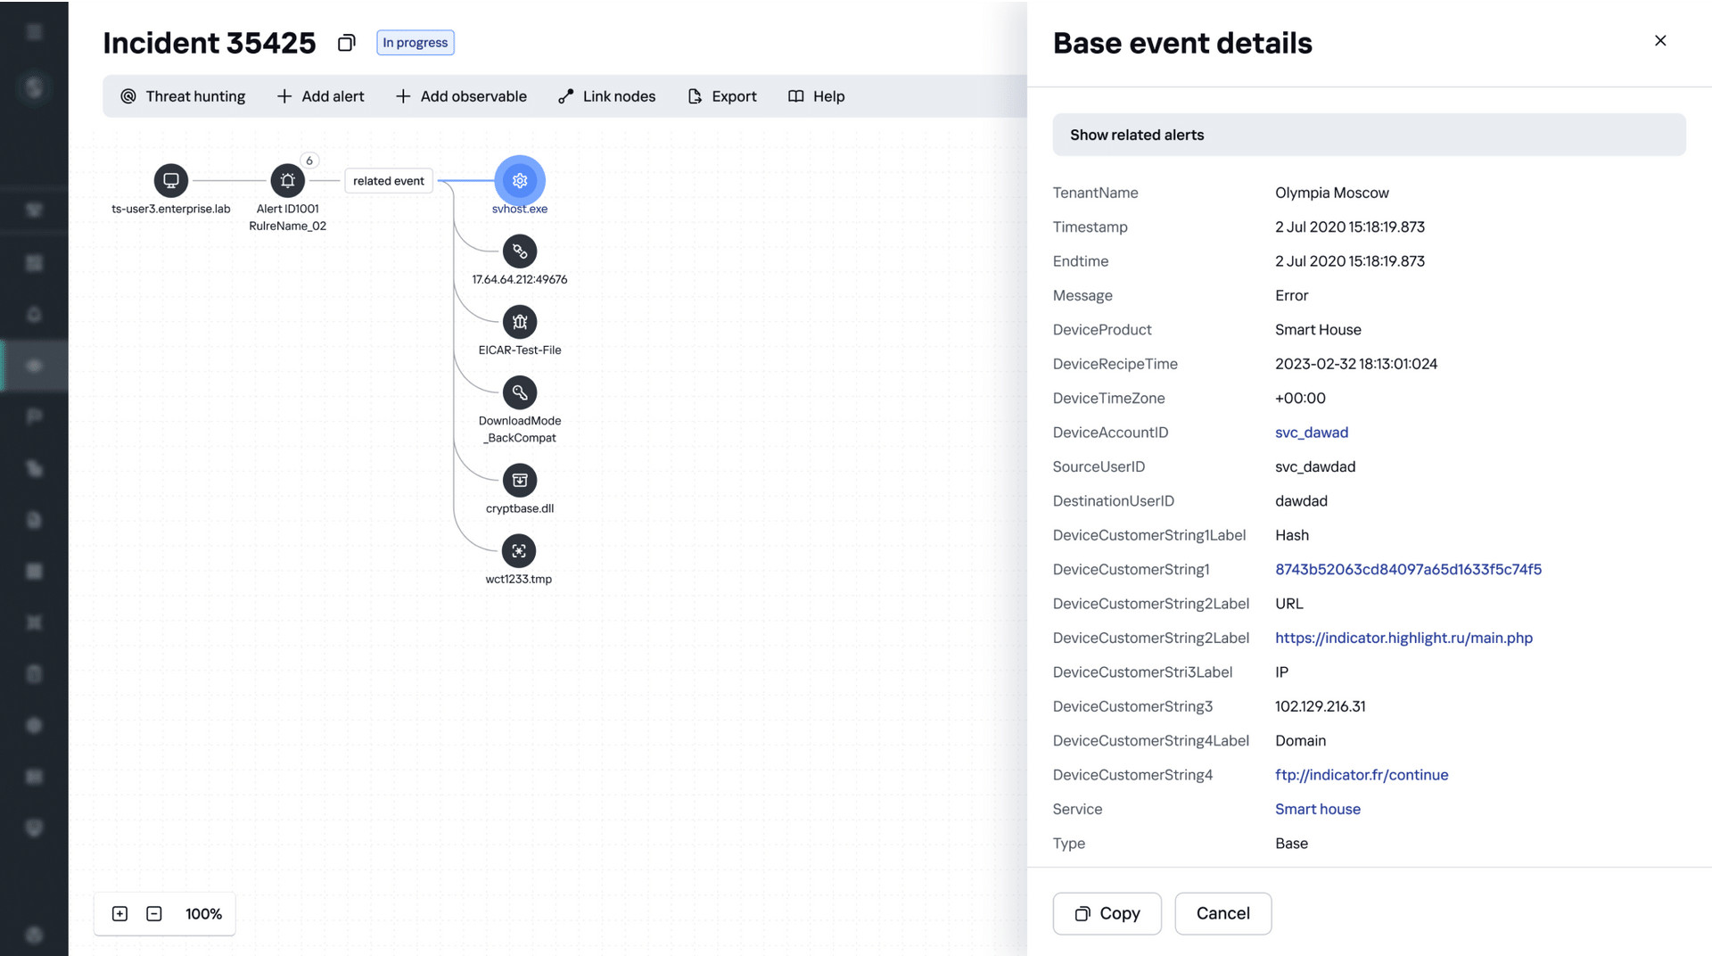This screenshot has width=1712, height=956.
Task: Click the EICAR-Test-File malware node icon
Action: click(x=520, y=322)
